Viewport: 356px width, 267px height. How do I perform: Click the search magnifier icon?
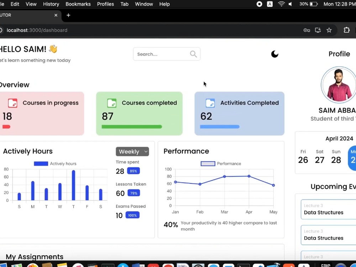pyautogui.click(x=193, y=54)
